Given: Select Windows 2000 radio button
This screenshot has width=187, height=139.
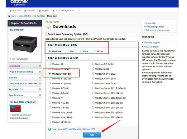Looking at the screenshot, I should (93, 69).
